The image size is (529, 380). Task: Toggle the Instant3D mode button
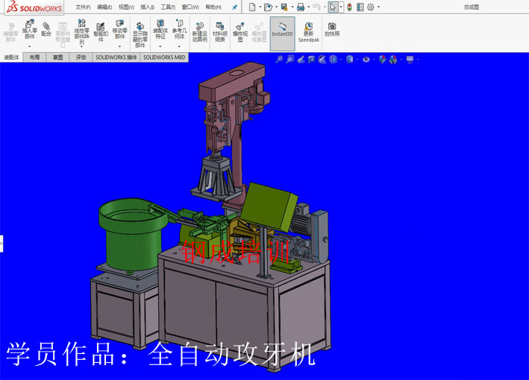[x=282, y=30]
